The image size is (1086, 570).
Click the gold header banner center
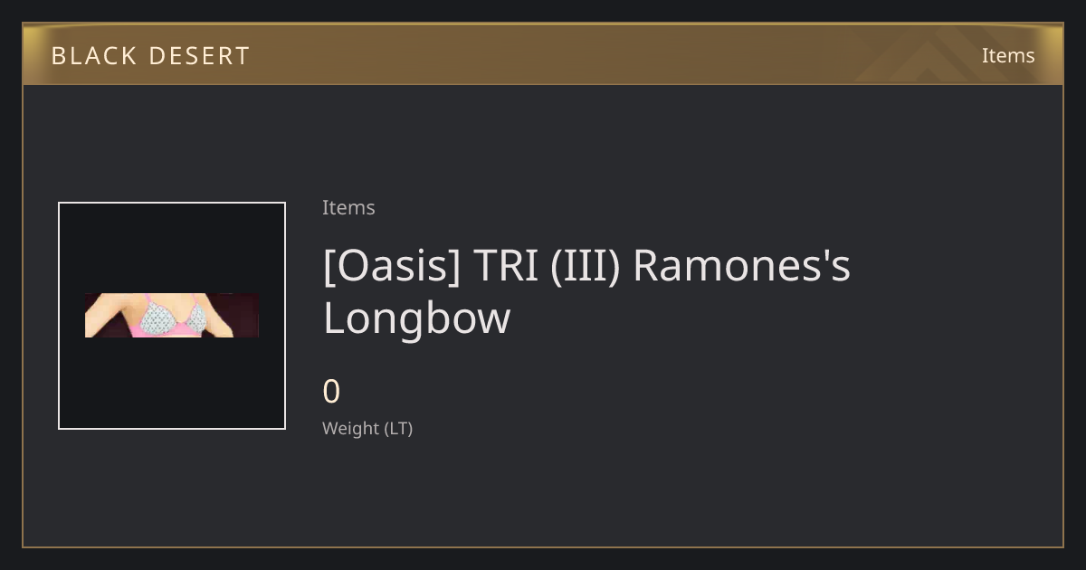point(543,54)
